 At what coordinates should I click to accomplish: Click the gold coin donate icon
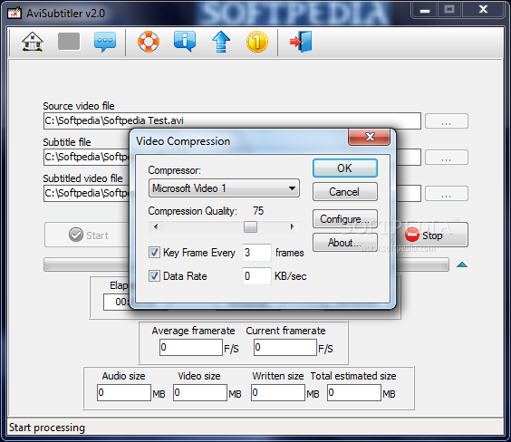click(x=257, y=42)
